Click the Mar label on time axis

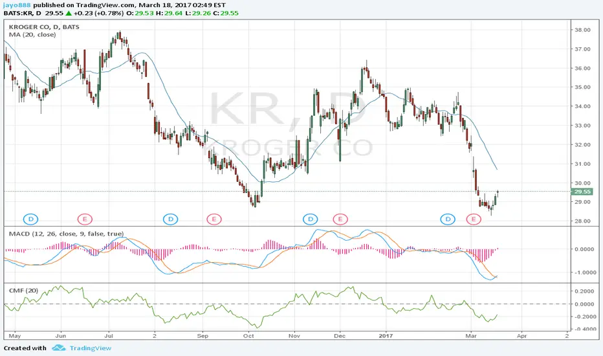click(x=471, y=336)
